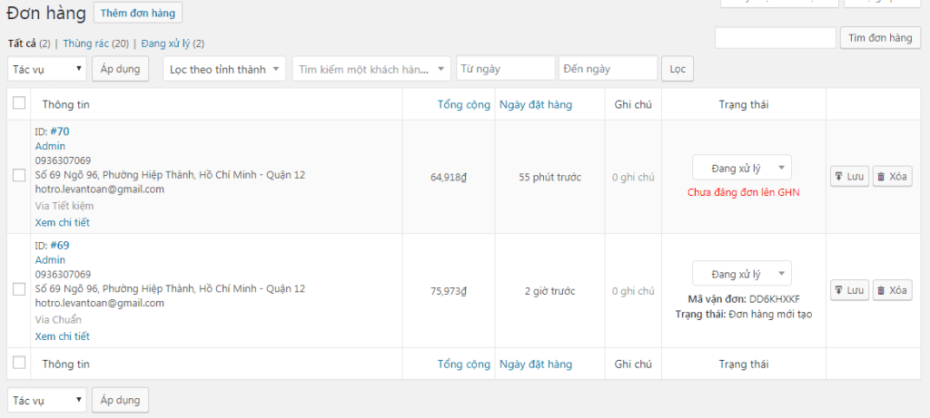
Task: Toggle select-all checkbox in table header
Action: (19, 103)
